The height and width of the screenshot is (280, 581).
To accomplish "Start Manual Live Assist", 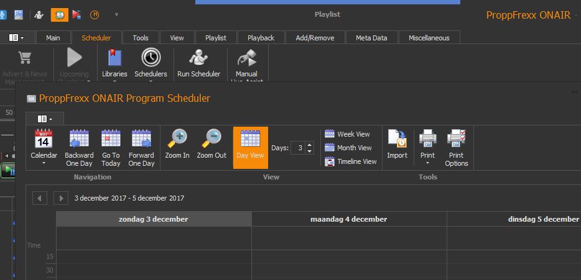I will pos(246,65).
